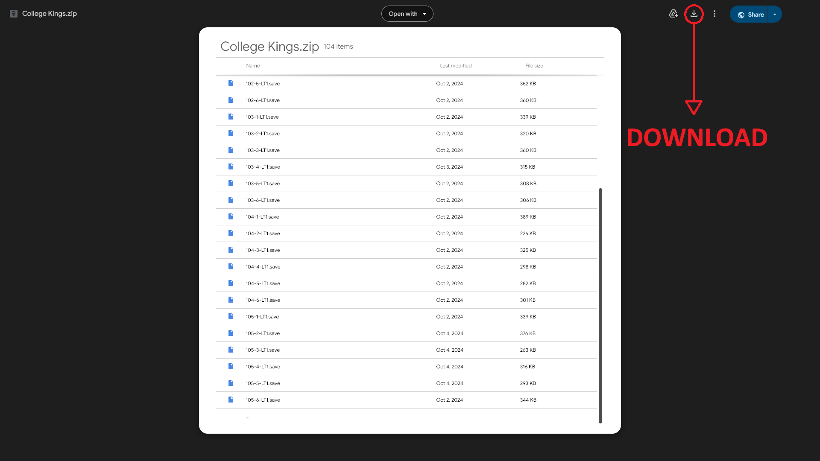
Task: Select the 103-3-LT1.save file name
Action: [x=263, y=150]
